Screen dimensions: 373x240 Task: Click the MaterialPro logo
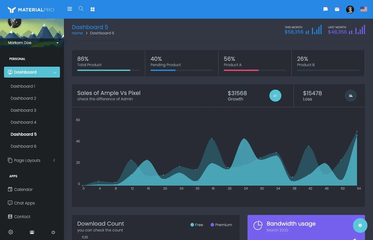pyautogui.click(x=31, y=10)
